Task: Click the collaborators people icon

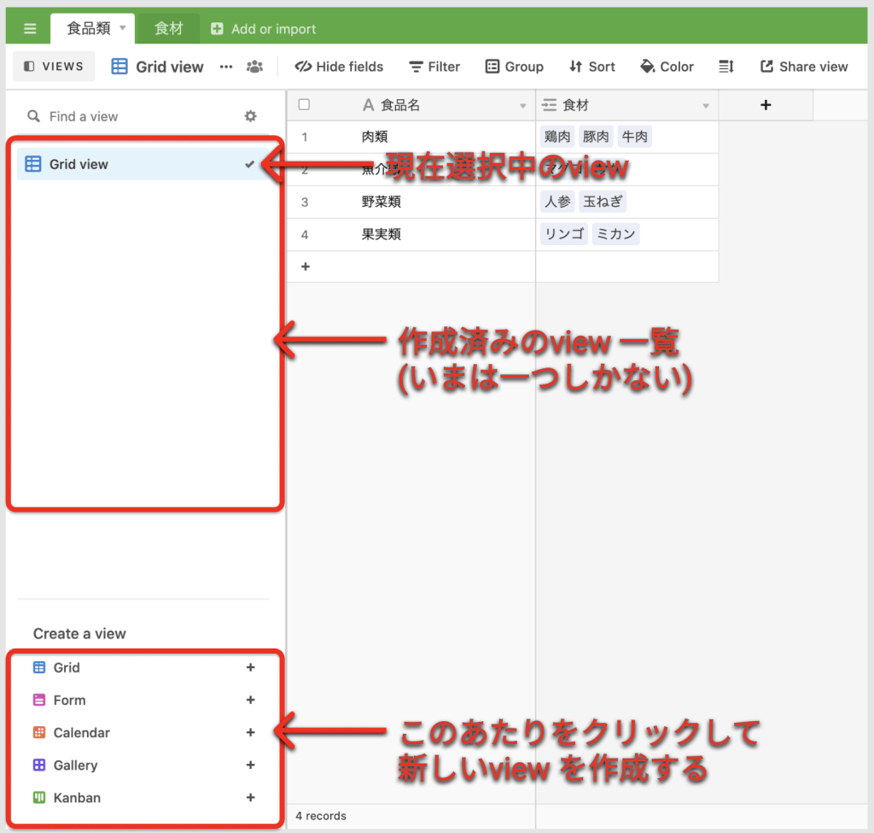Action: pyautogui.click(x=254, y=67)
